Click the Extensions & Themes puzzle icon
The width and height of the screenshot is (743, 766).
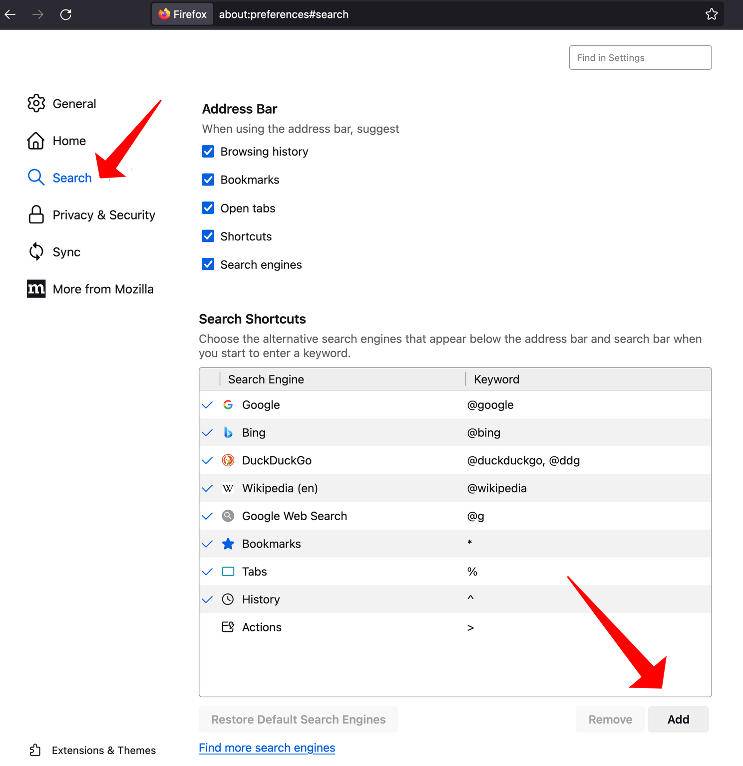coord(35,750)
